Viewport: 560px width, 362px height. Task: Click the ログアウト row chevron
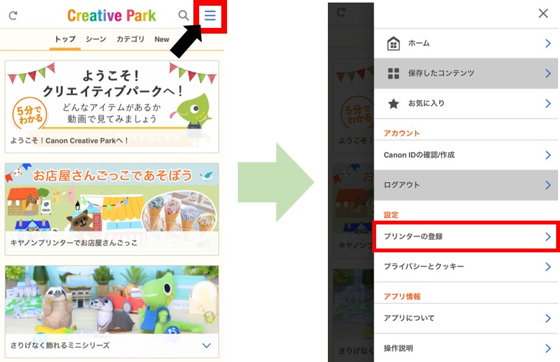coord(548,185)
